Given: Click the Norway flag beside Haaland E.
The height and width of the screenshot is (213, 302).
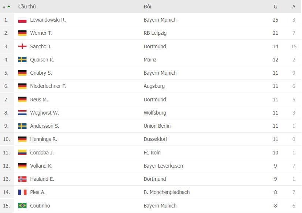Looking at the screenshot, I should tap(22, 179).
